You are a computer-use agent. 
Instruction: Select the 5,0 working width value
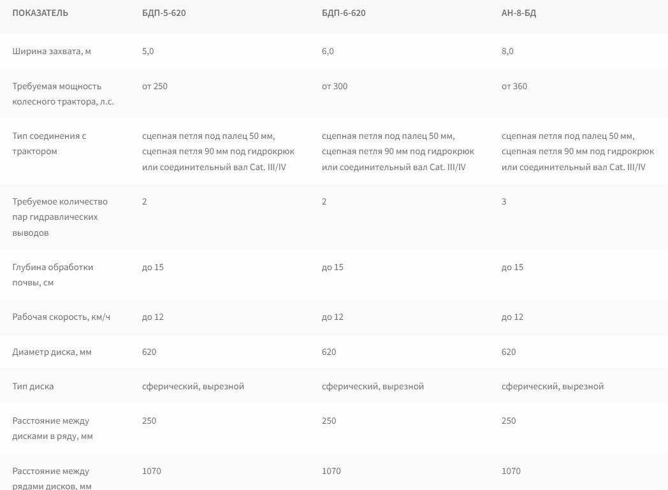coord(148,51)
